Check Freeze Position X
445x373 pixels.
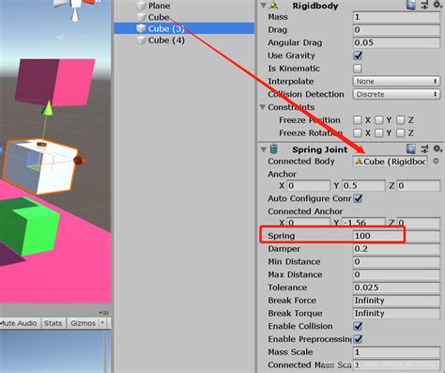click(x=357, y=120)
